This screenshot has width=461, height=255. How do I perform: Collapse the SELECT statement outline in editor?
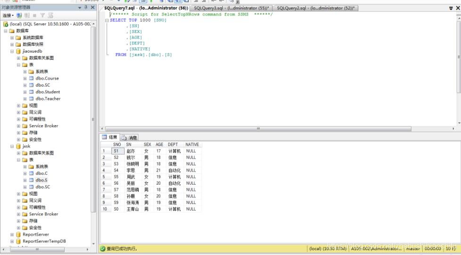point(107,21)
